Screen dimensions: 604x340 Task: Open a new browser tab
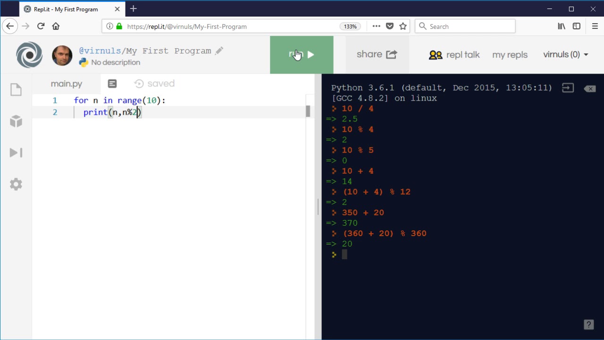(x=134, y=8)
